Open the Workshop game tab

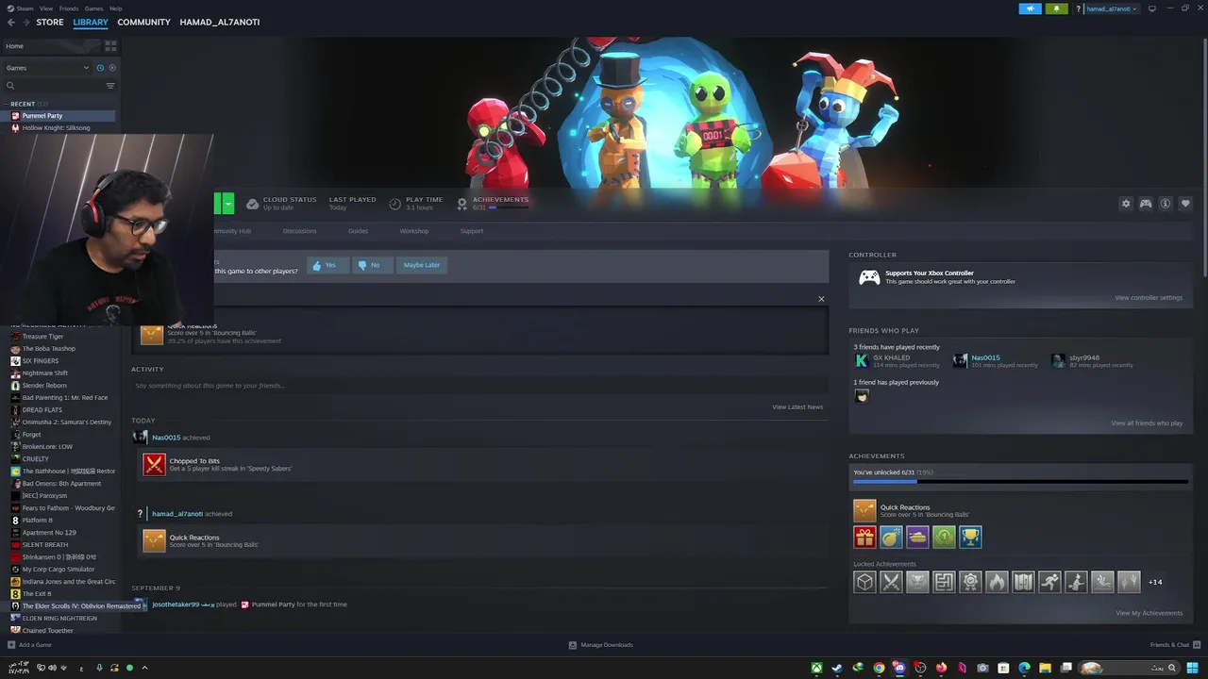coord(413,231)
